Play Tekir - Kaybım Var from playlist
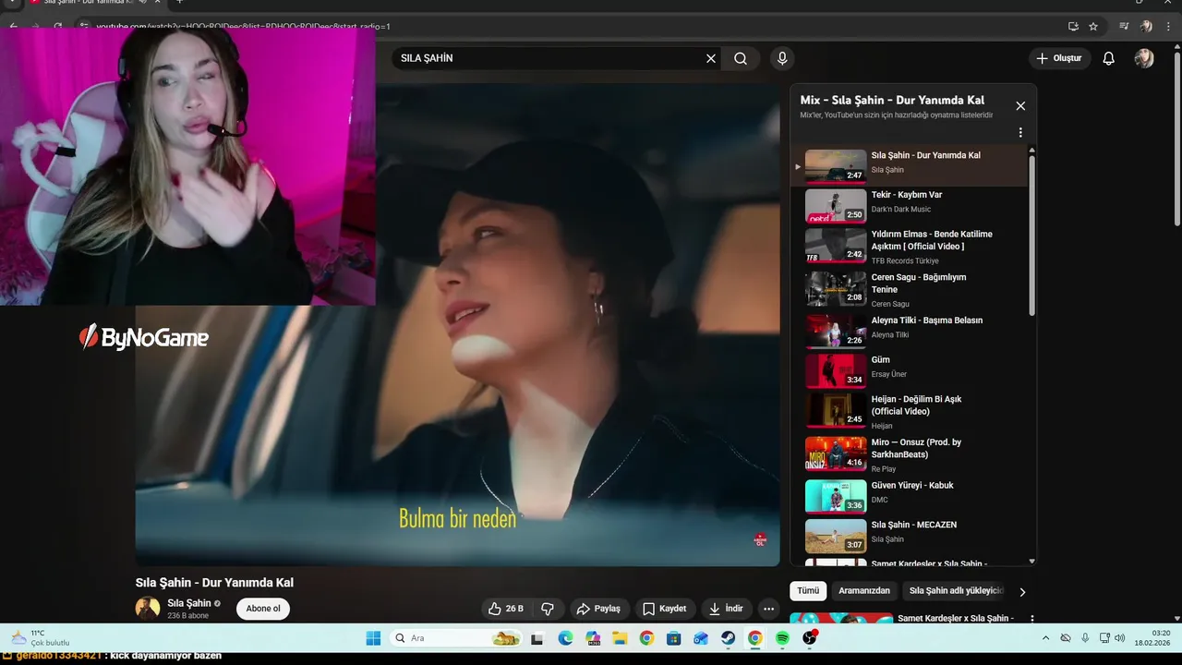Viewport: 1182px width, 665px height. click(x=910, y=205)
